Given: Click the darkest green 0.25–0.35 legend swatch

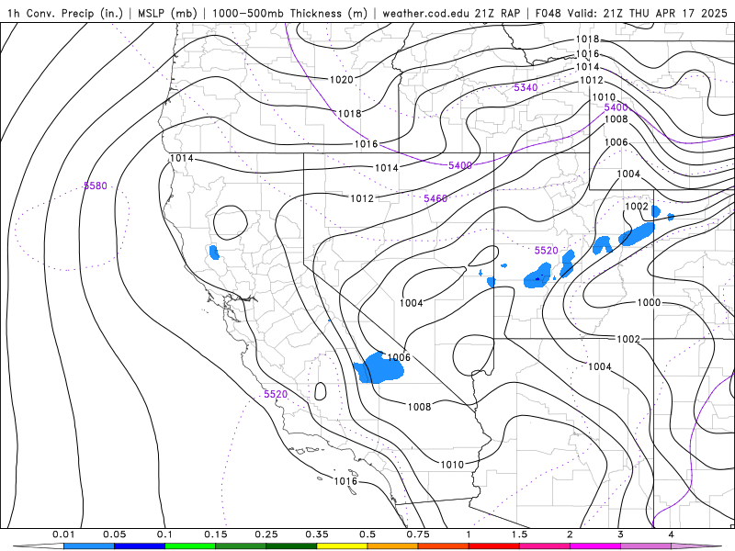Looking at the screenshot, I should 291,546.
